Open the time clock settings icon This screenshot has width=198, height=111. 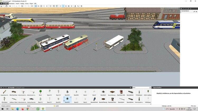point(50,6)
